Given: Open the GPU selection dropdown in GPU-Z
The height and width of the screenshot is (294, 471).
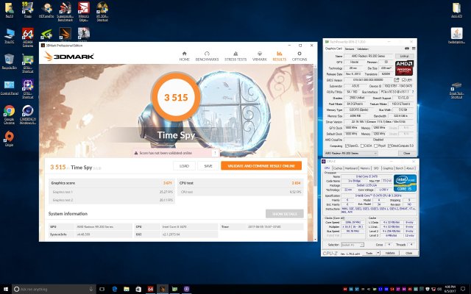Looking at the screenshot, I should (351, 154).
